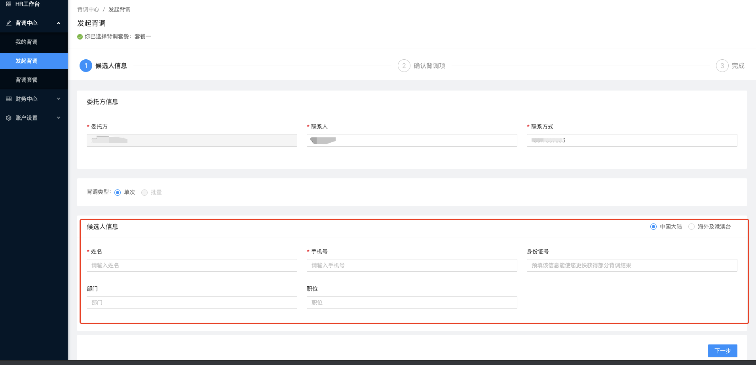This screenshot has width=756, height=365.
Task: Focus the 姓名 input field
Action: click(192, 265)
